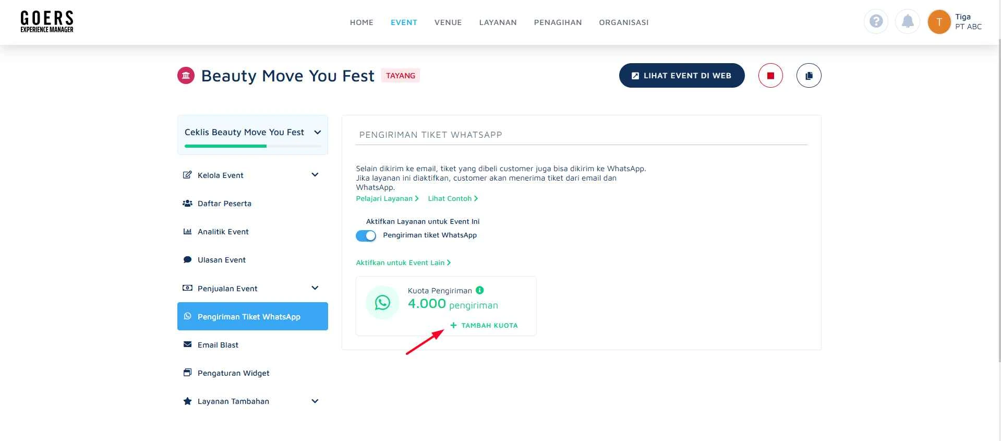Open the Analitik Event sidebar label
Image resolution: width=1001 pixels, height=441 pixels.
click(223, 232)
